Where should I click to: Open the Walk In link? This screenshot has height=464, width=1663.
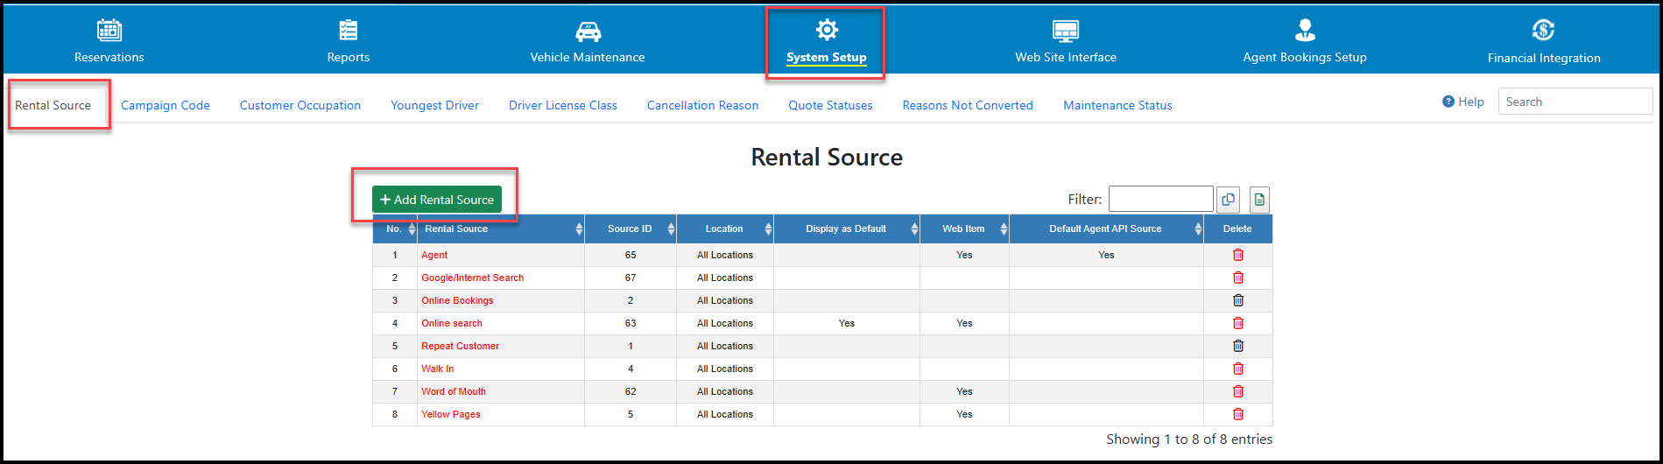[438, 369]
